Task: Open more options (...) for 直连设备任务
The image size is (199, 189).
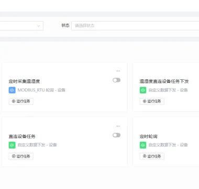Action: pyautogui.click(x=118, y=126)
